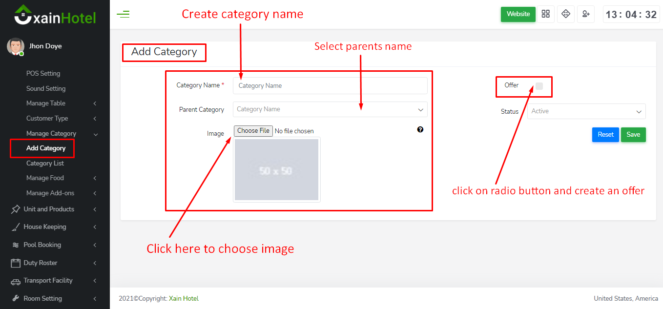
Task: Click the help question mark icon
Action: (420, 130)
